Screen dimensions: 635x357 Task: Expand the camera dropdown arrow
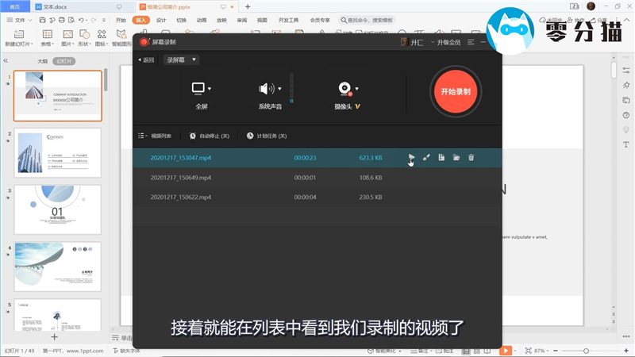coord(357,89)
